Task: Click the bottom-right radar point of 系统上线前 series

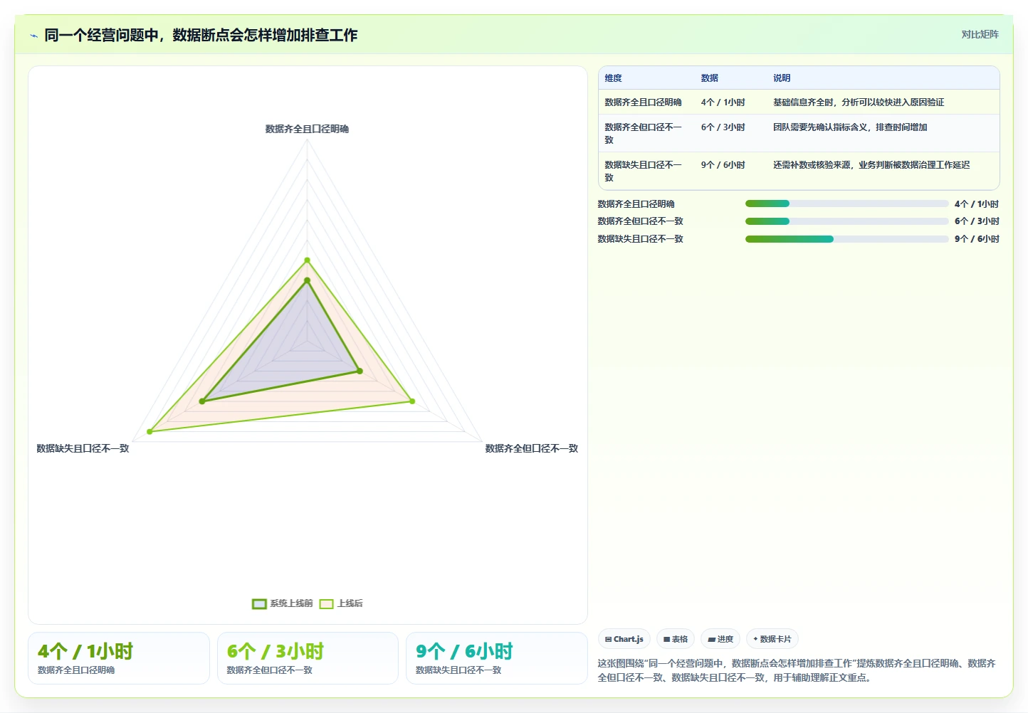Action: (x=360, y=371)
